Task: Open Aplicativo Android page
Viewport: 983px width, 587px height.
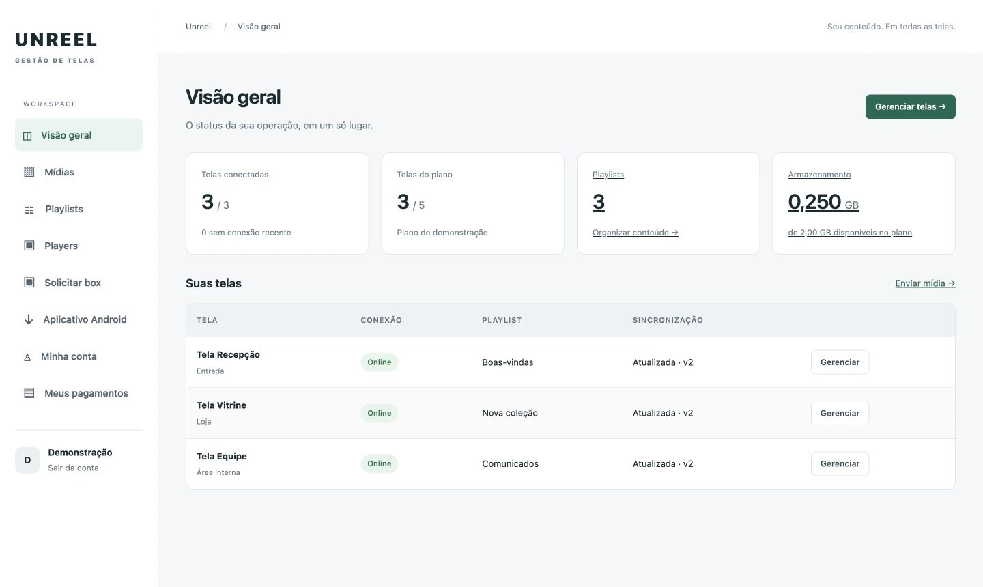Action: point(79,319)
